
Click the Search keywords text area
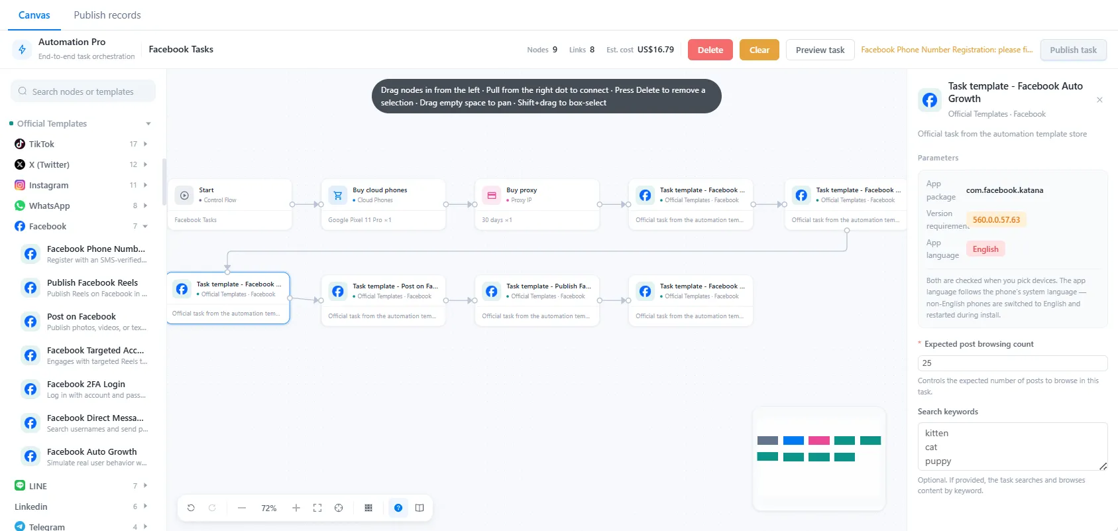pyautogui.click(x=1012, y=447)
